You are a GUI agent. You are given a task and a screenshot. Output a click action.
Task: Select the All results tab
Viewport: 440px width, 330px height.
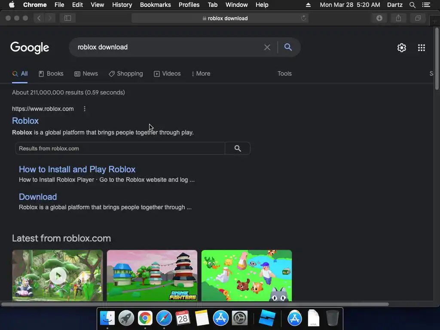[x=20, y=74]
